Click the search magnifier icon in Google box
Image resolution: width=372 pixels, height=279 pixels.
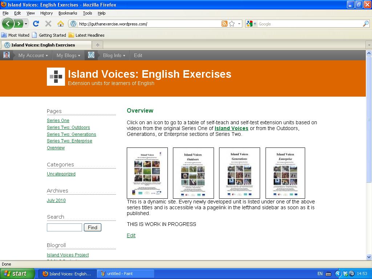(365, 24)
